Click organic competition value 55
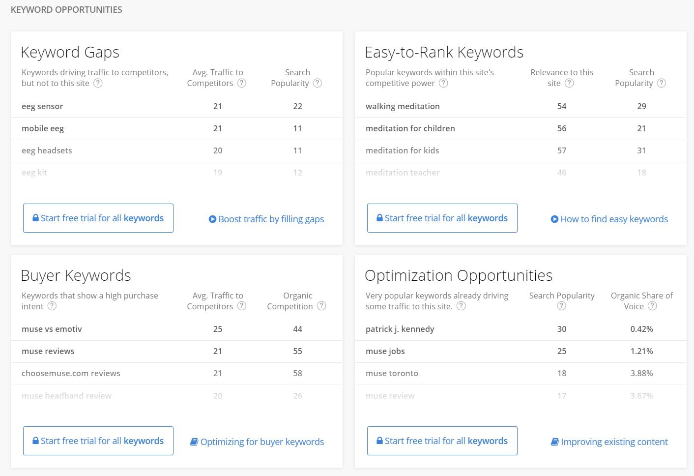Image resolution: width=694 pixels, height=476 pixels. tap(297, 351)
